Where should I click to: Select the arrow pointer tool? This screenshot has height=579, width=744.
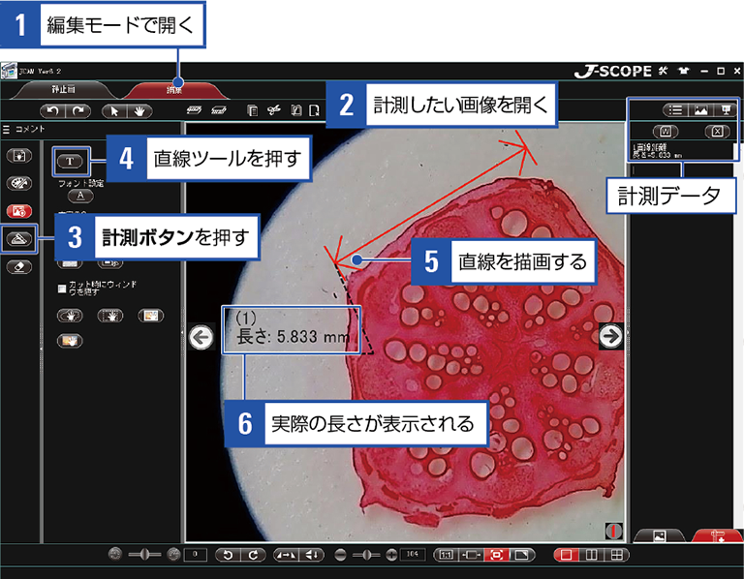click(117, 110)
